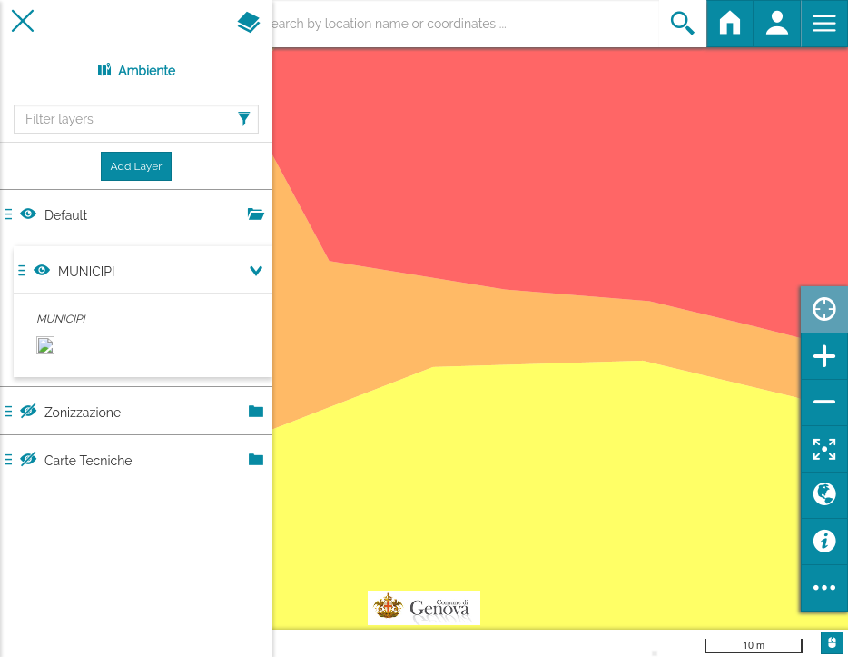Image resolution: width=848 pixels, height=657 pixels.
Task: Expand more tools three-dots button
Action: coord(824,588)
